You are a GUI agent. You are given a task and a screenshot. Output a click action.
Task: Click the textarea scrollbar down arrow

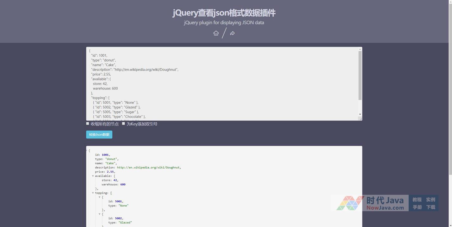pyautogui.click(x=360, y=114)
